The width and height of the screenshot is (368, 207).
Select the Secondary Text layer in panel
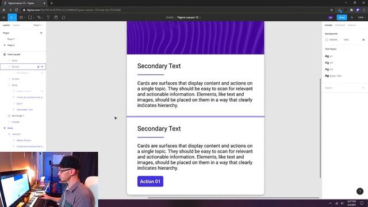25,110
